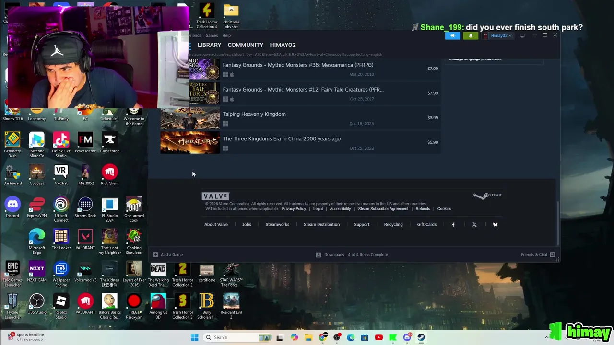Screen dimensions: 614x345
Task: Click the Valve logo in footer
Action: click(x=215, y=196)
